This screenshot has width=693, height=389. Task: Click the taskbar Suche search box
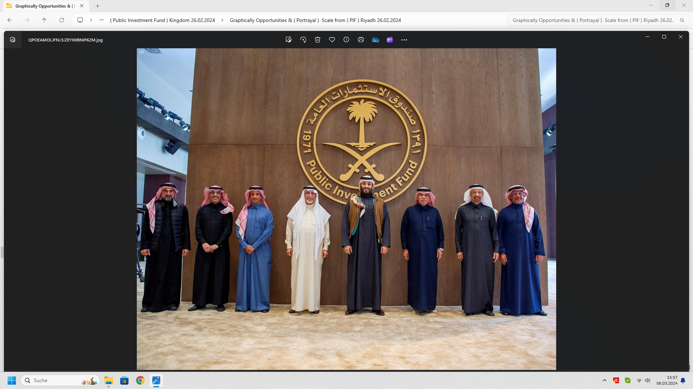pos(60,380)
